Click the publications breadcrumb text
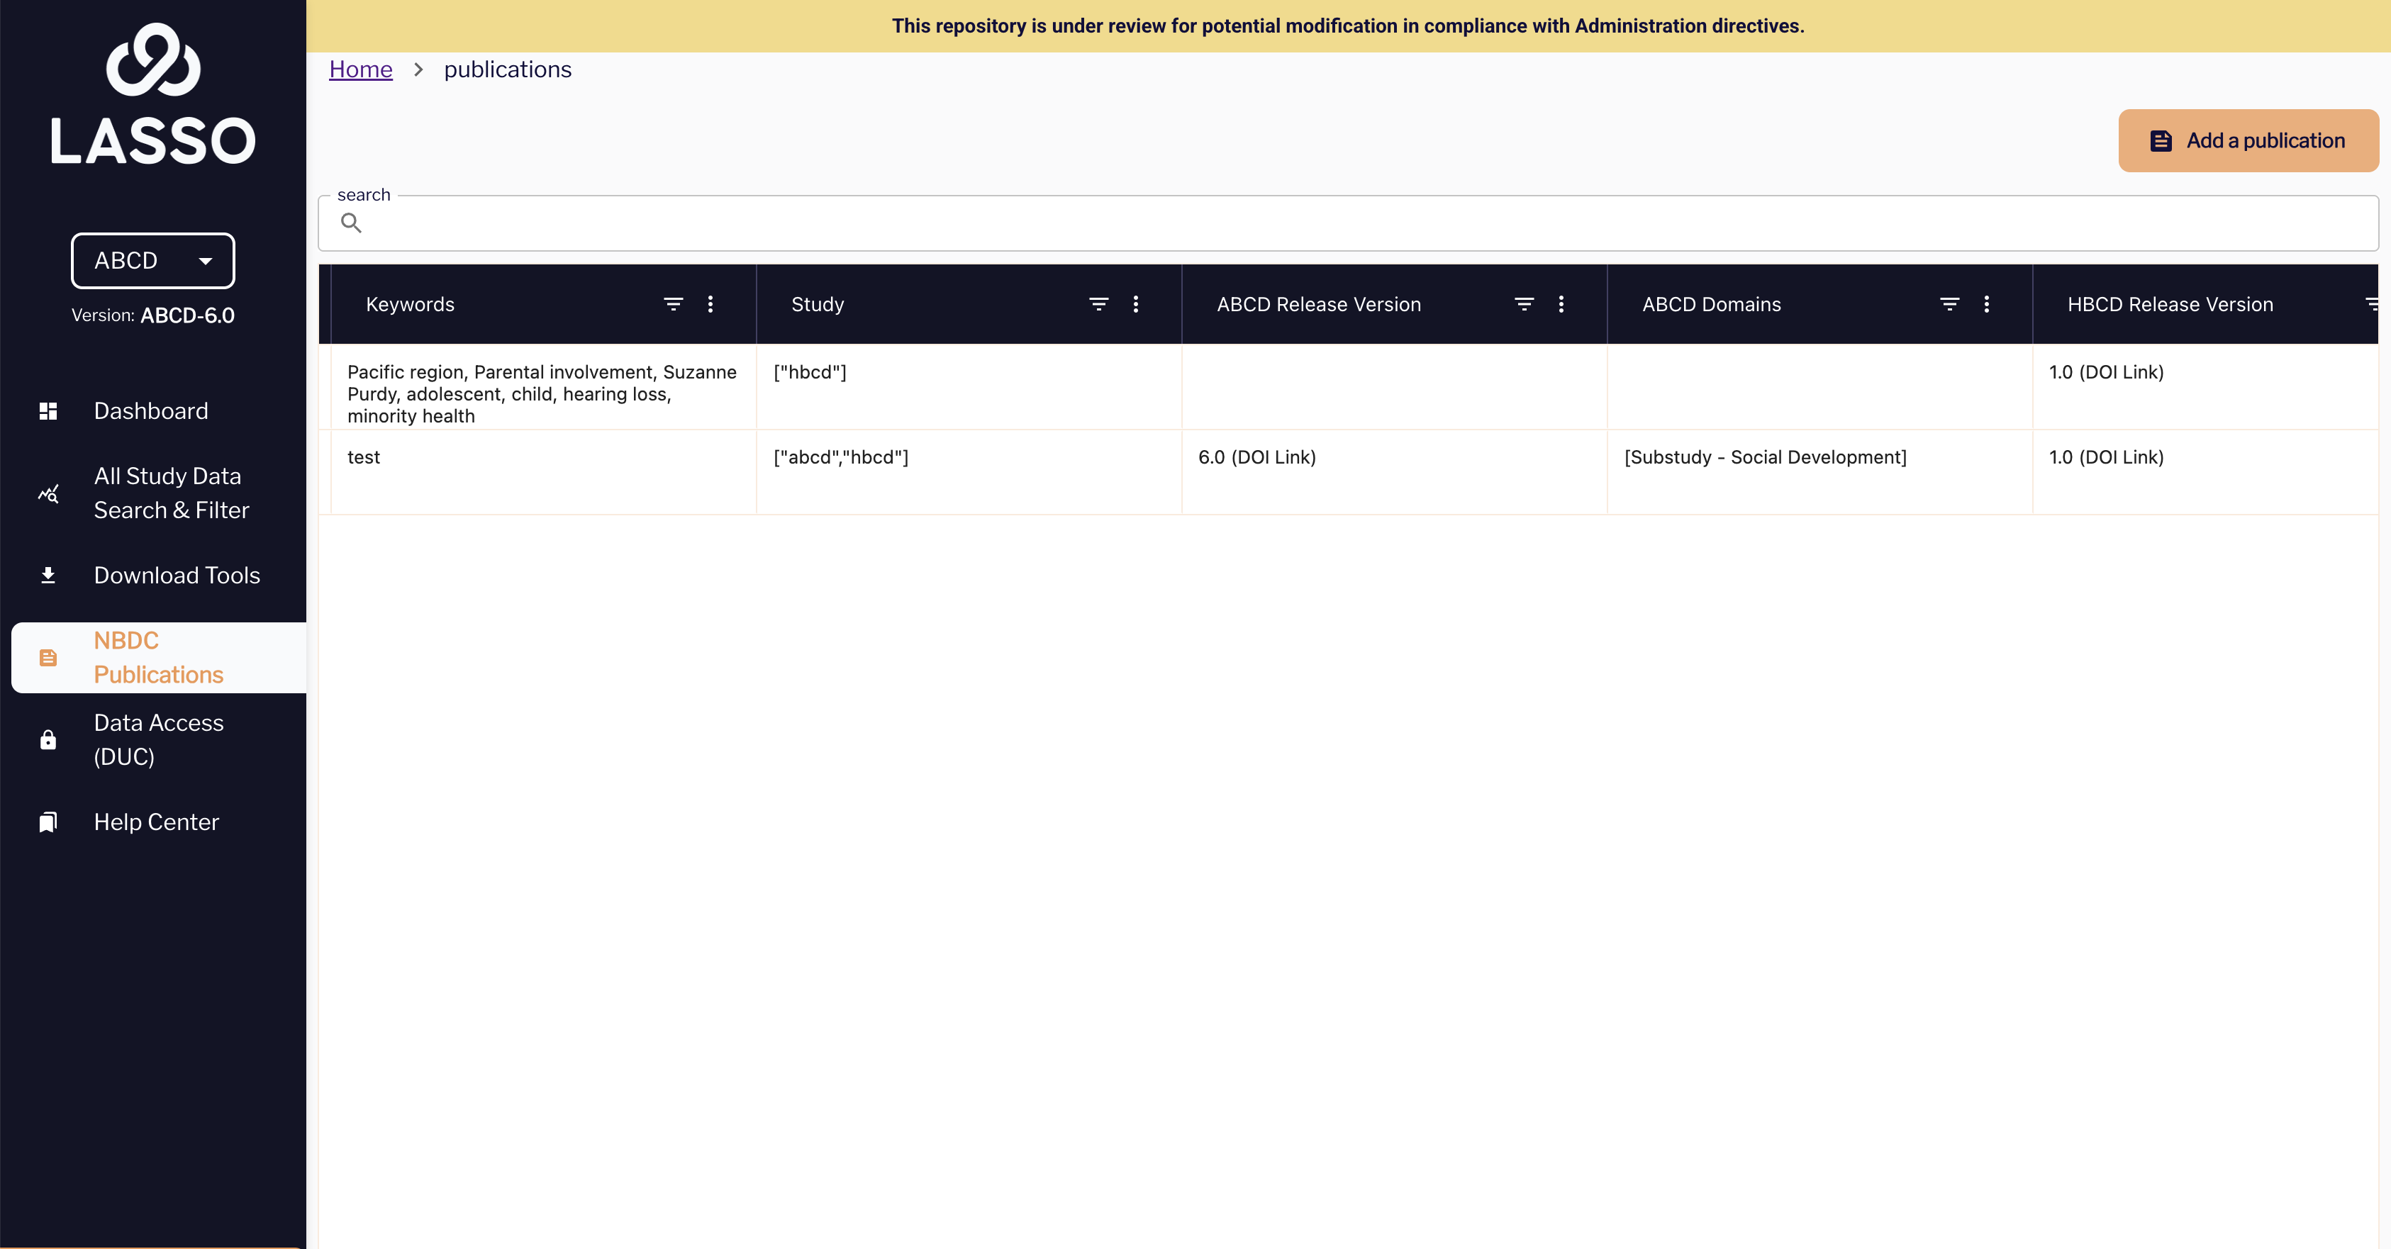Image resolution: width=2391 pixels, height=1249 pixels. (x=508, y=69)
